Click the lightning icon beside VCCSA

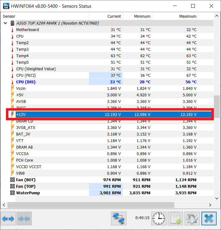(x=12, y=154)
